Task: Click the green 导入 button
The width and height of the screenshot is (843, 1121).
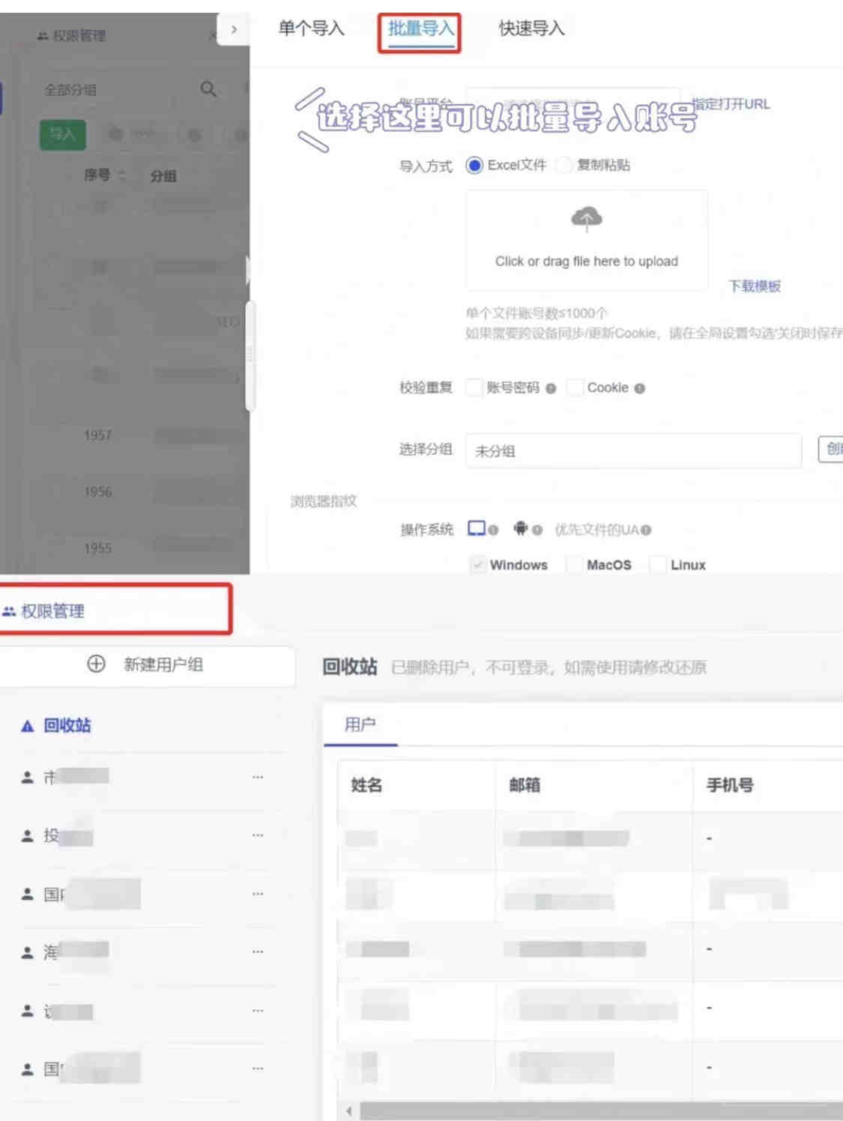Action: pos(63,135)
